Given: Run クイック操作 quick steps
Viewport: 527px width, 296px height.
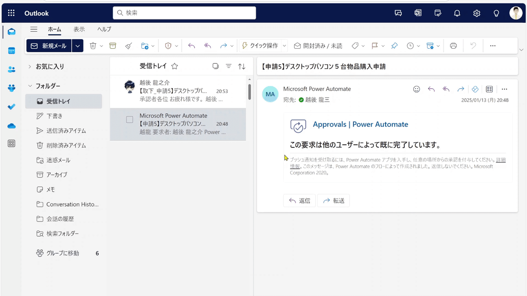Looking at the screenshot, I should [260, 46].
